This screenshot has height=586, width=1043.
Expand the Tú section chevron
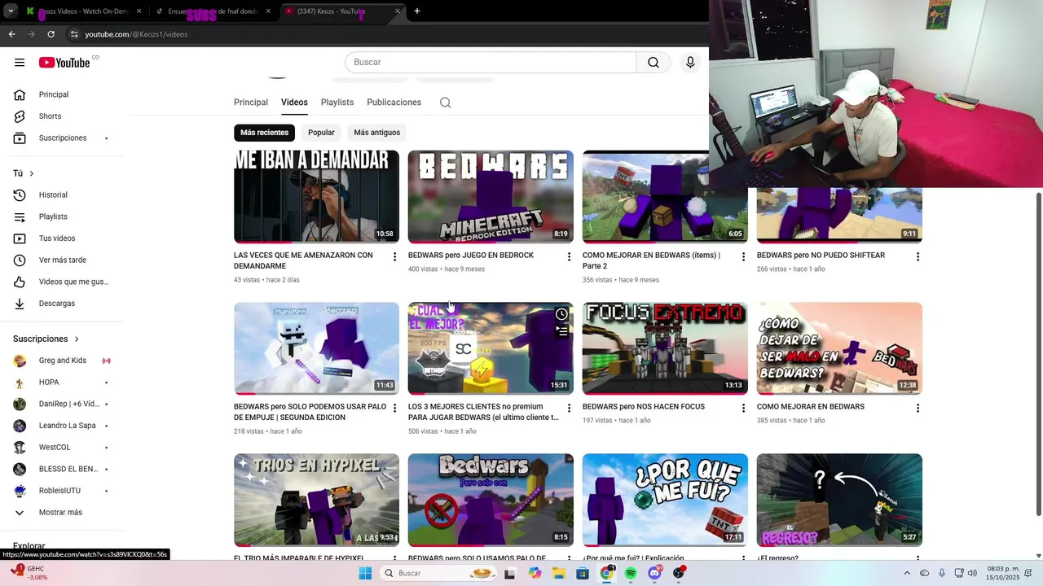click(x=32, y=173)
